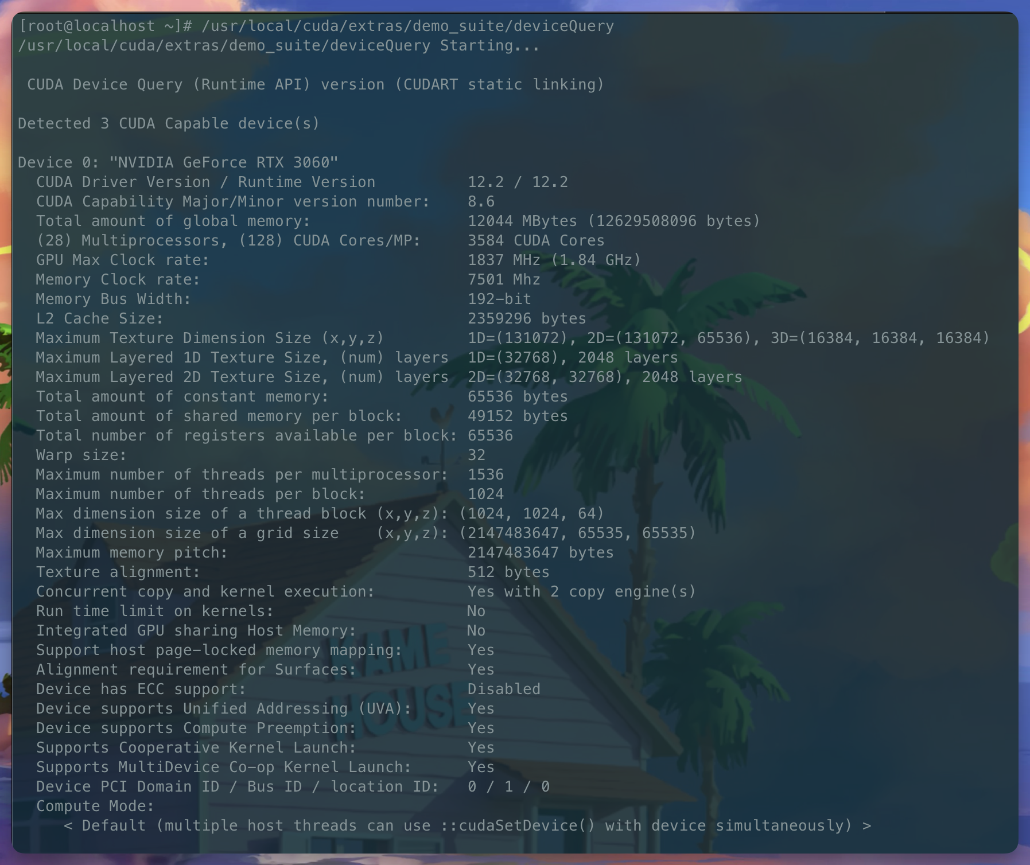Click the 'Disabled' ECC support value
Viewport: 1030px width, 865px height.
click(x=504, y=689)
